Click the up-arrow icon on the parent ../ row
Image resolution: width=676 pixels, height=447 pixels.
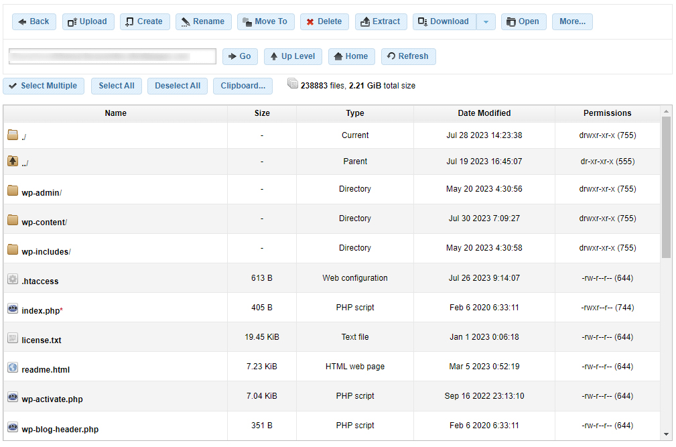pyautogui.click(x=12, y=161)
